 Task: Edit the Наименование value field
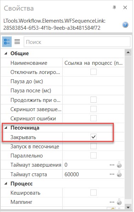93,63
